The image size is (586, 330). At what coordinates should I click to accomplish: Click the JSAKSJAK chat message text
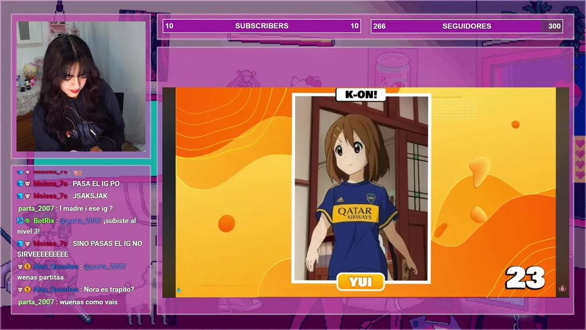point(90,196)
